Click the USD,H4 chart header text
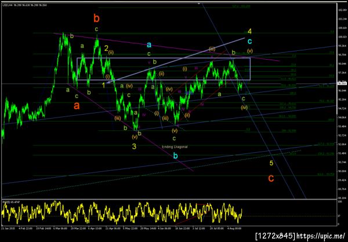 tap(24, 5)
